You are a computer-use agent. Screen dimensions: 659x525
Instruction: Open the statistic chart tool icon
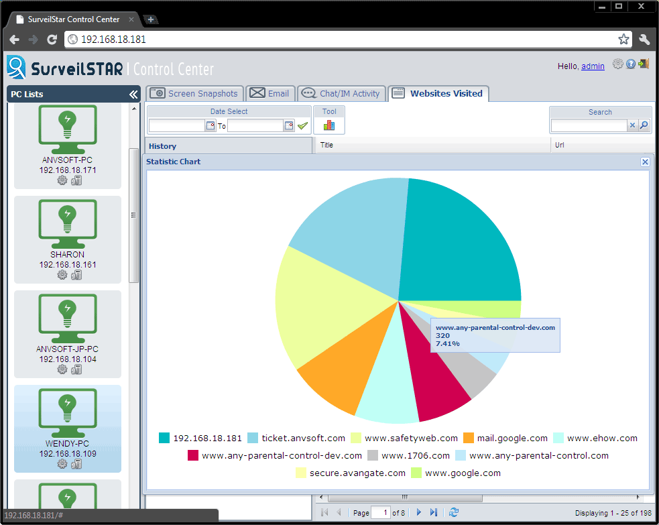(329, 125)
